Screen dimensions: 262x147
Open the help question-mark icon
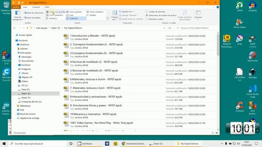(x=217, y=7)
